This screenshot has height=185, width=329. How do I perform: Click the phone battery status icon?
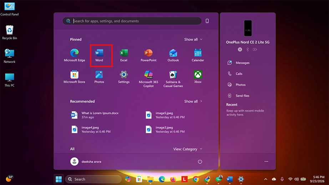(x=255, y=49)
